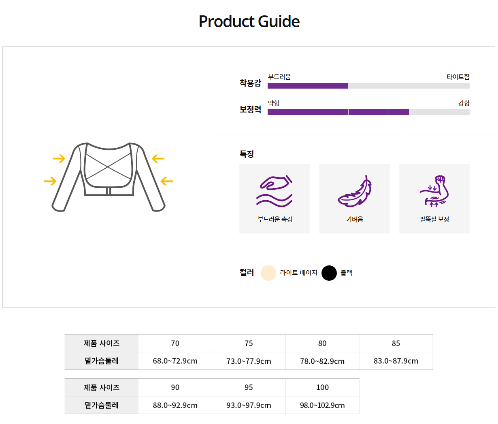Viewport: 498px width, 424px height.
Task: Click the lower right yellow arrow
Action: point(167,181)
